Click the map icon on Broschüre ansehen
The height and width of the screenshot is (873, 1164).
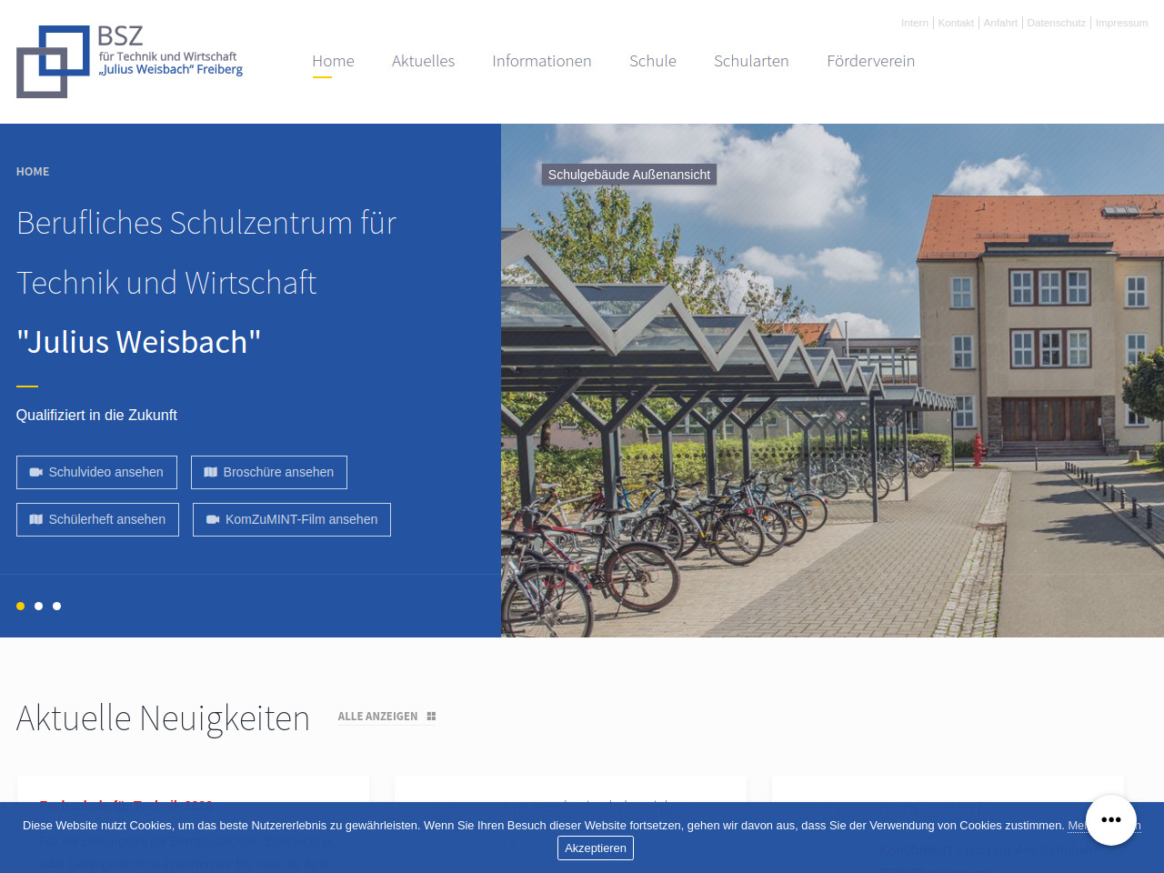tap(211, 472)
